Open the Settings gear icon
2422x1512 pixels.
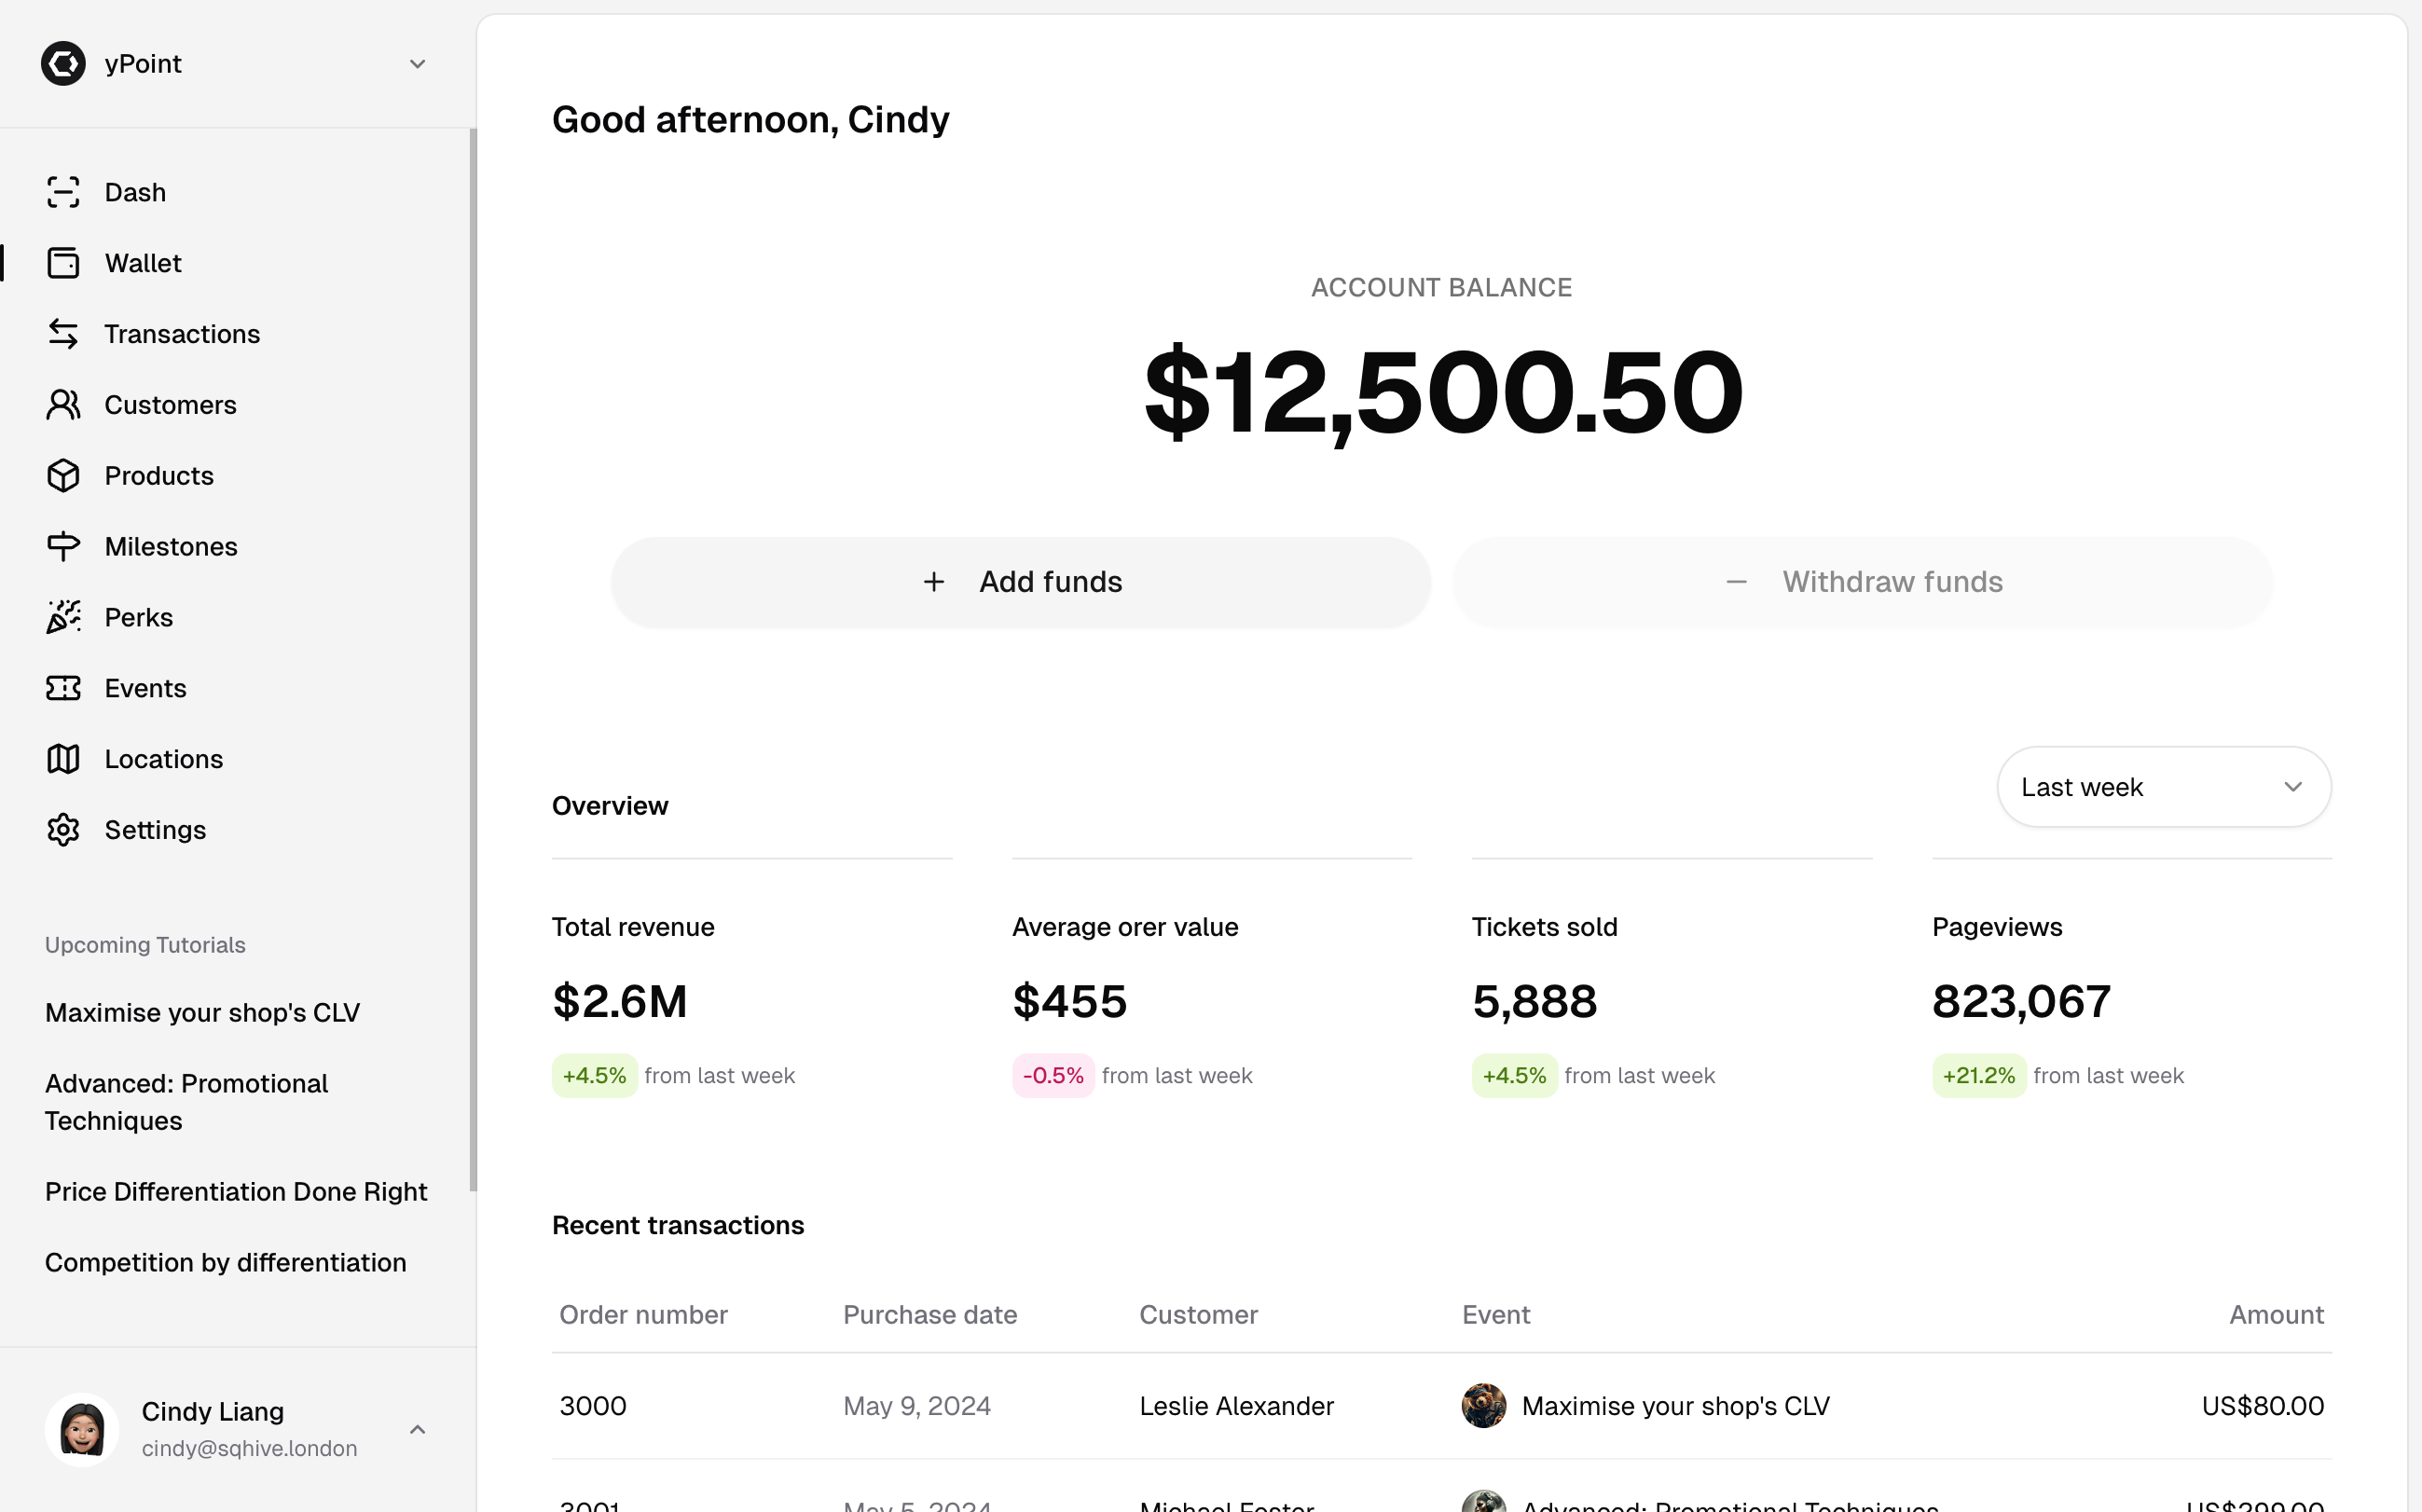tap(63, 830)
